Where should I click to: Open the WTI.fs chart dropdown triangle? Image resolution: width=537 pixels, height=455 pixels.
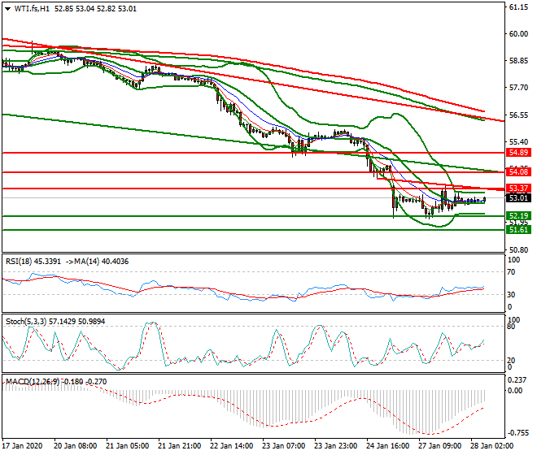pos(8,9)
